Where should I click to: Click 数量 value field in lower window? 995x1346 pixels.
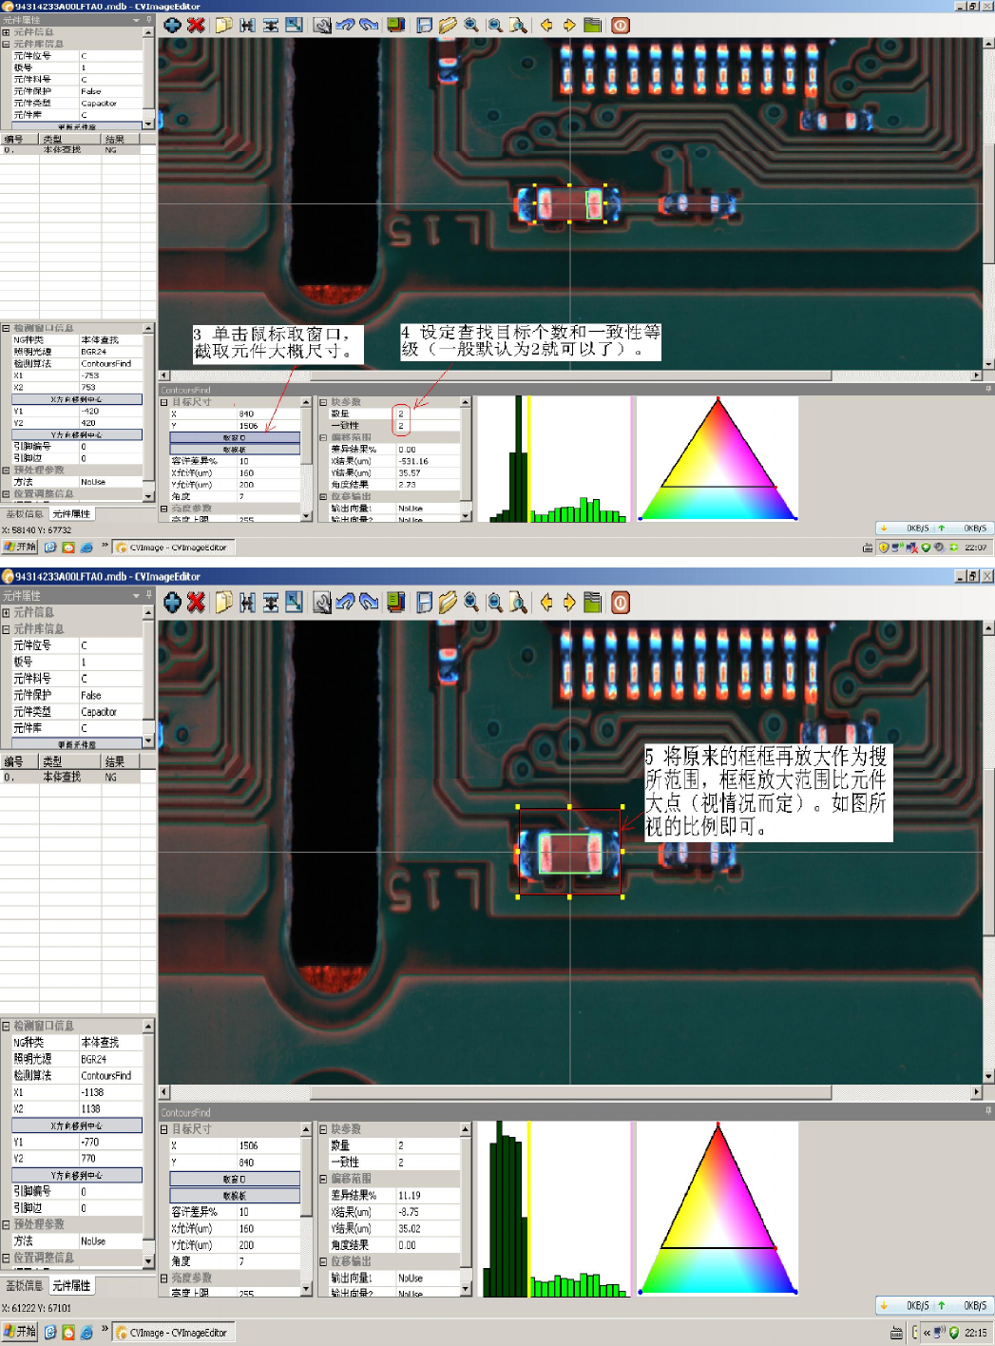[428, 1145]
